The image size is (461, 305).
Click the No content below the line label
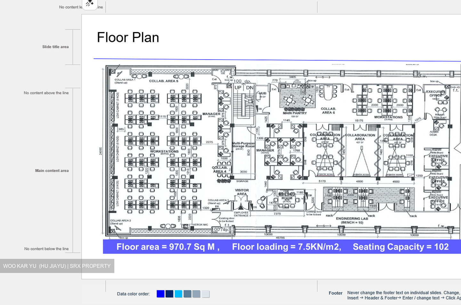click(46, 249)
